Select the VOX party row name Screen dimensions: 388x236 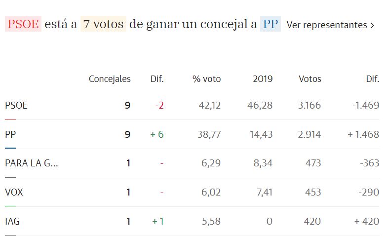(14, 193)
